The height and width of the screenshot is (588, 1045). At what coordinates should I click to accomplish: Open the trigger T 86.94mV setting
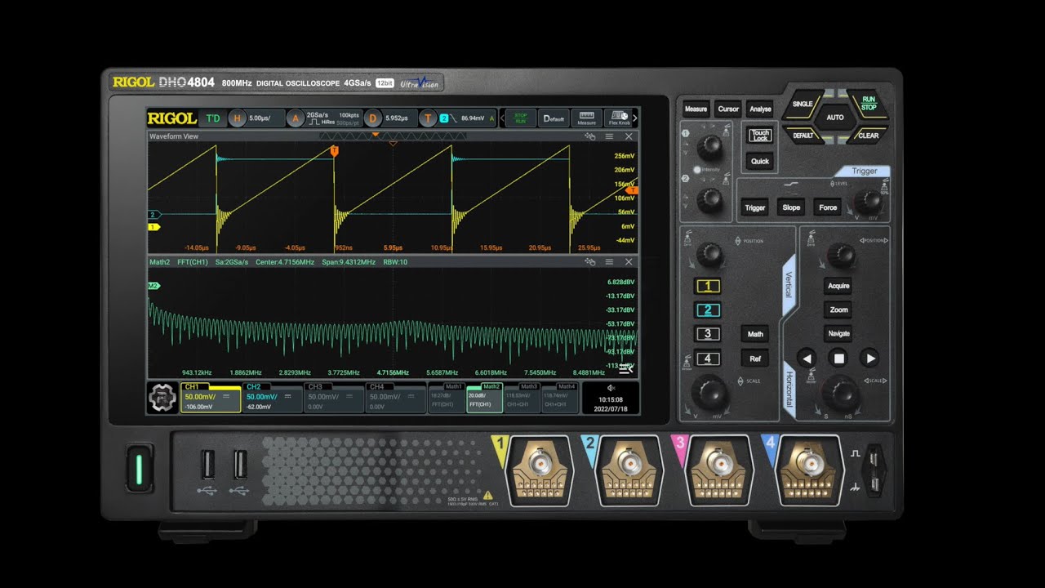[x=458, y=118]
